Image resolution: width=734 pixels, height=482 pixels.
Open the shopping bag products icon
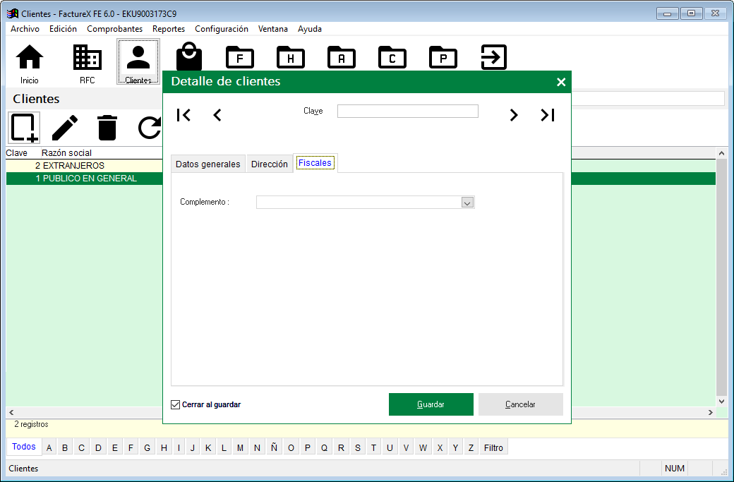click(189, 56)
